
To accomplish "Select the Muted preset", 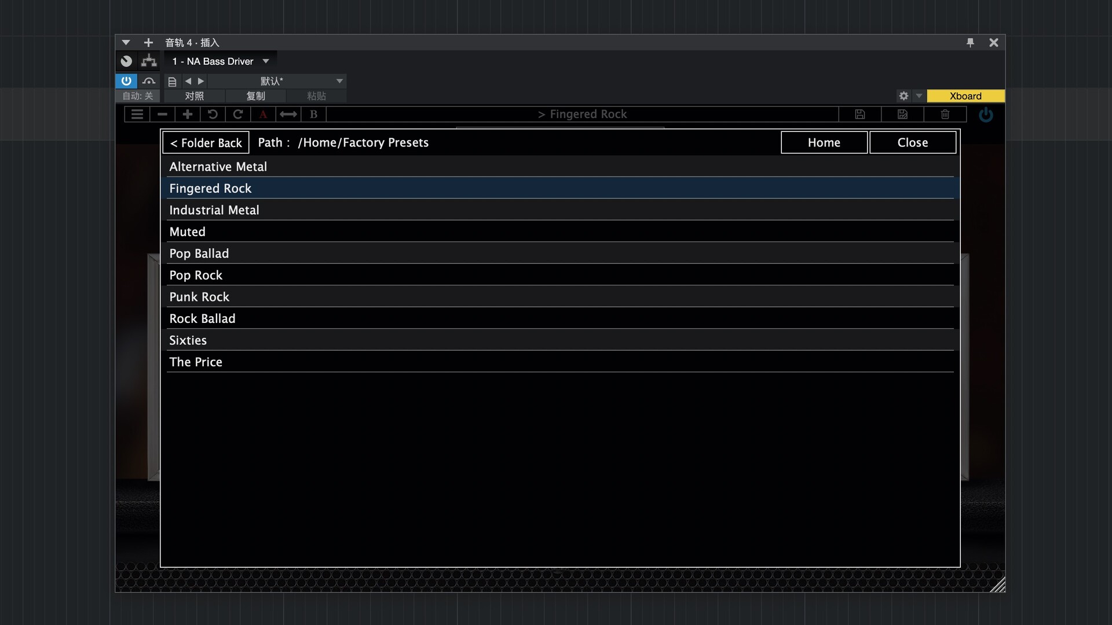I will [x=560, y=231].
